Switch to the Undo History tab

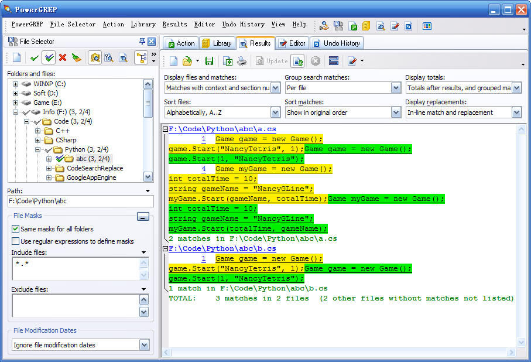337,43
